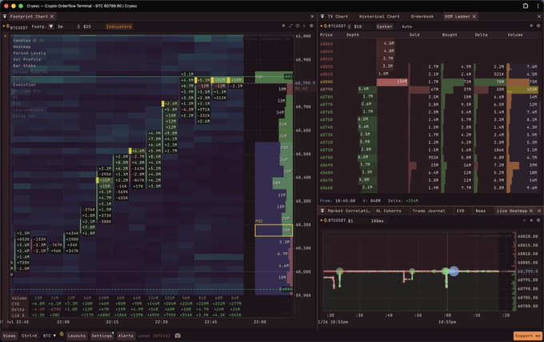Viewport: 544px width, 342px height.
Task: Toggle the Bar Stats indicator
Action: pos(24,65)
